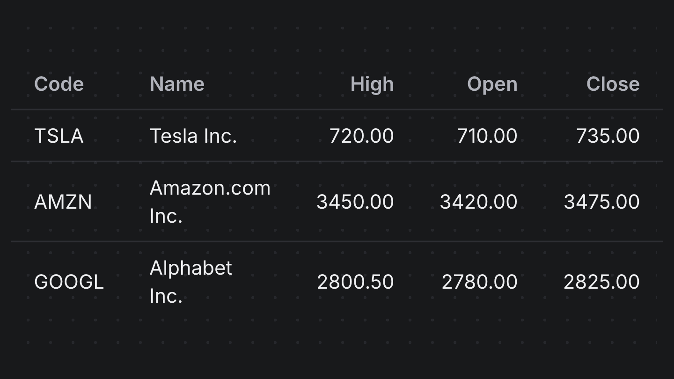Select the TSLA ticker code

[x=59, y=136]
